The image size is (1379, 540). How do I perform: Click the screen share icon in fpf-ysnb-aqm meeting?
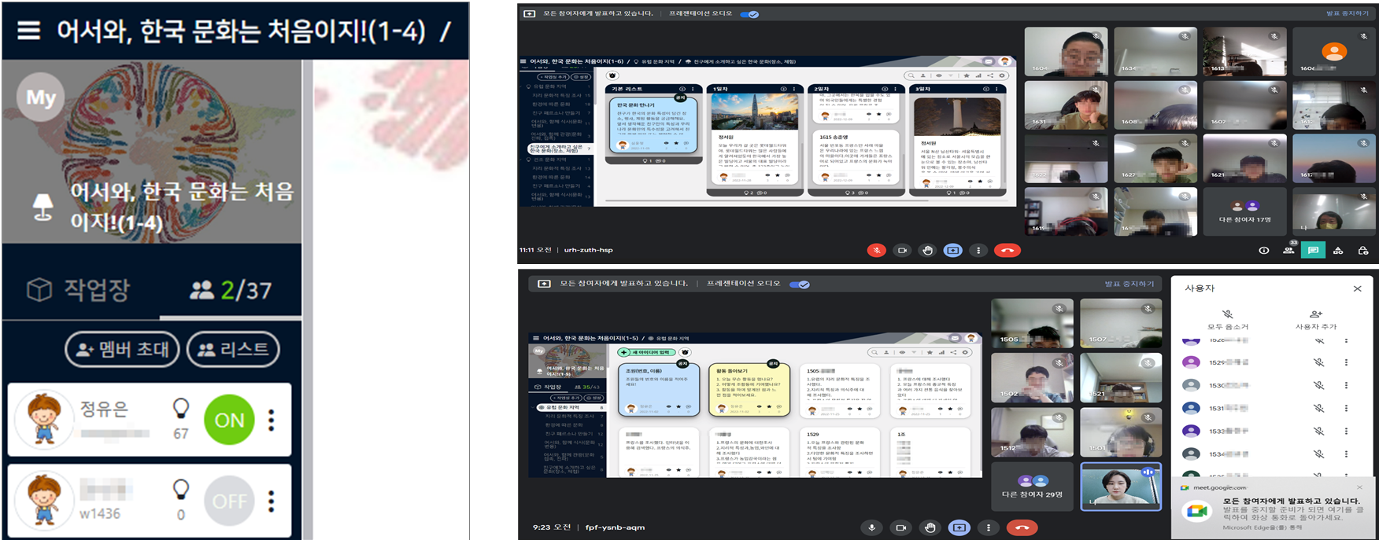(x=959, y=527)
